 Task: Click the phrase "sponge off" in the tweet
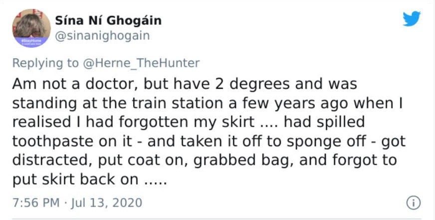point(326,142)
